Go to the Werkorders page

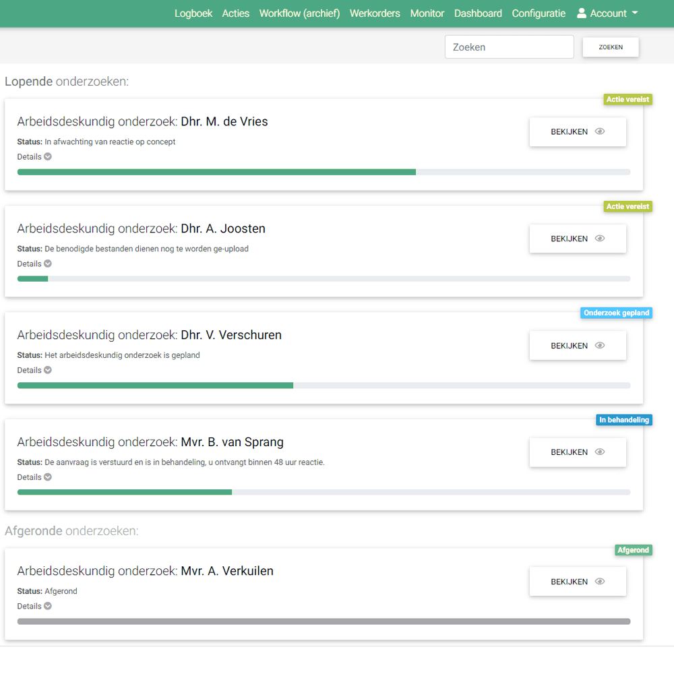[375, 13]
